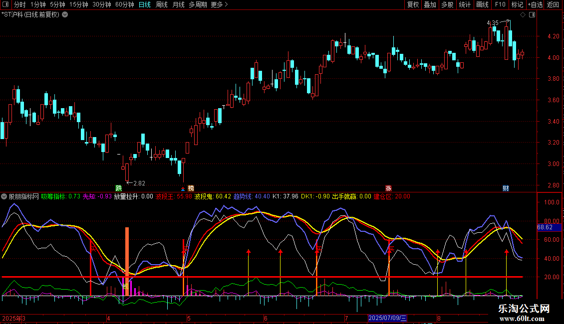Click the small arrow marker beside 榜
Viewport: 564px width, 324px height.
point(183,188)
